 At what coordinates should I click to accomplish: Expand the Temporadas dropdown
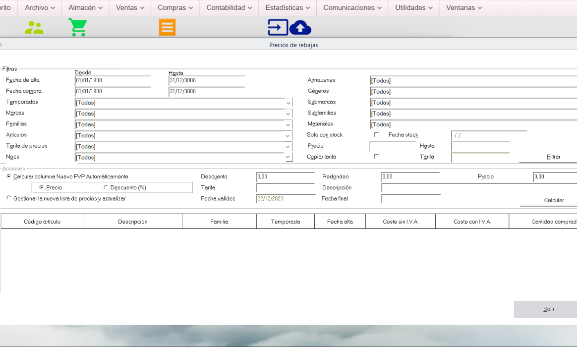click(x=288, y=103)
